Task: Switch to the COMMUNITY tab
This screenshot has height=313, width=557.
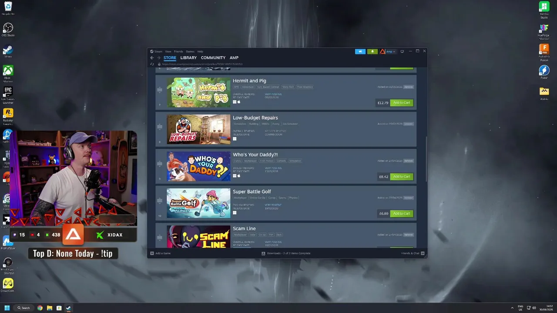Action: tap(213, 57)
